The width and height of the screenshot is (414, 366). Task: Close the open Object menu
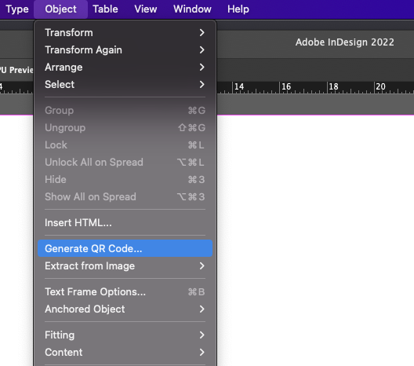pos(60,9)
